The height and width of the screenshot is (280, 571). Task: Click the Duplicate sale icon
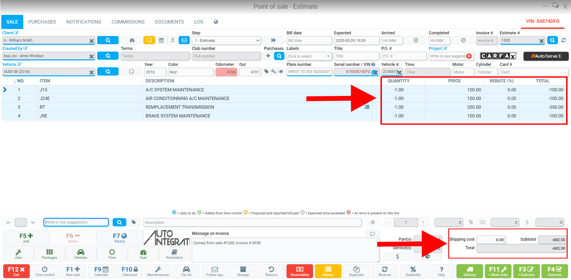(356, 271)
